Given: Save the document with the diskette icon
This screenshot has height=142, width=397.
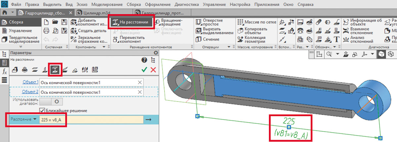Looking at the screenshot, I should point(64,22).
